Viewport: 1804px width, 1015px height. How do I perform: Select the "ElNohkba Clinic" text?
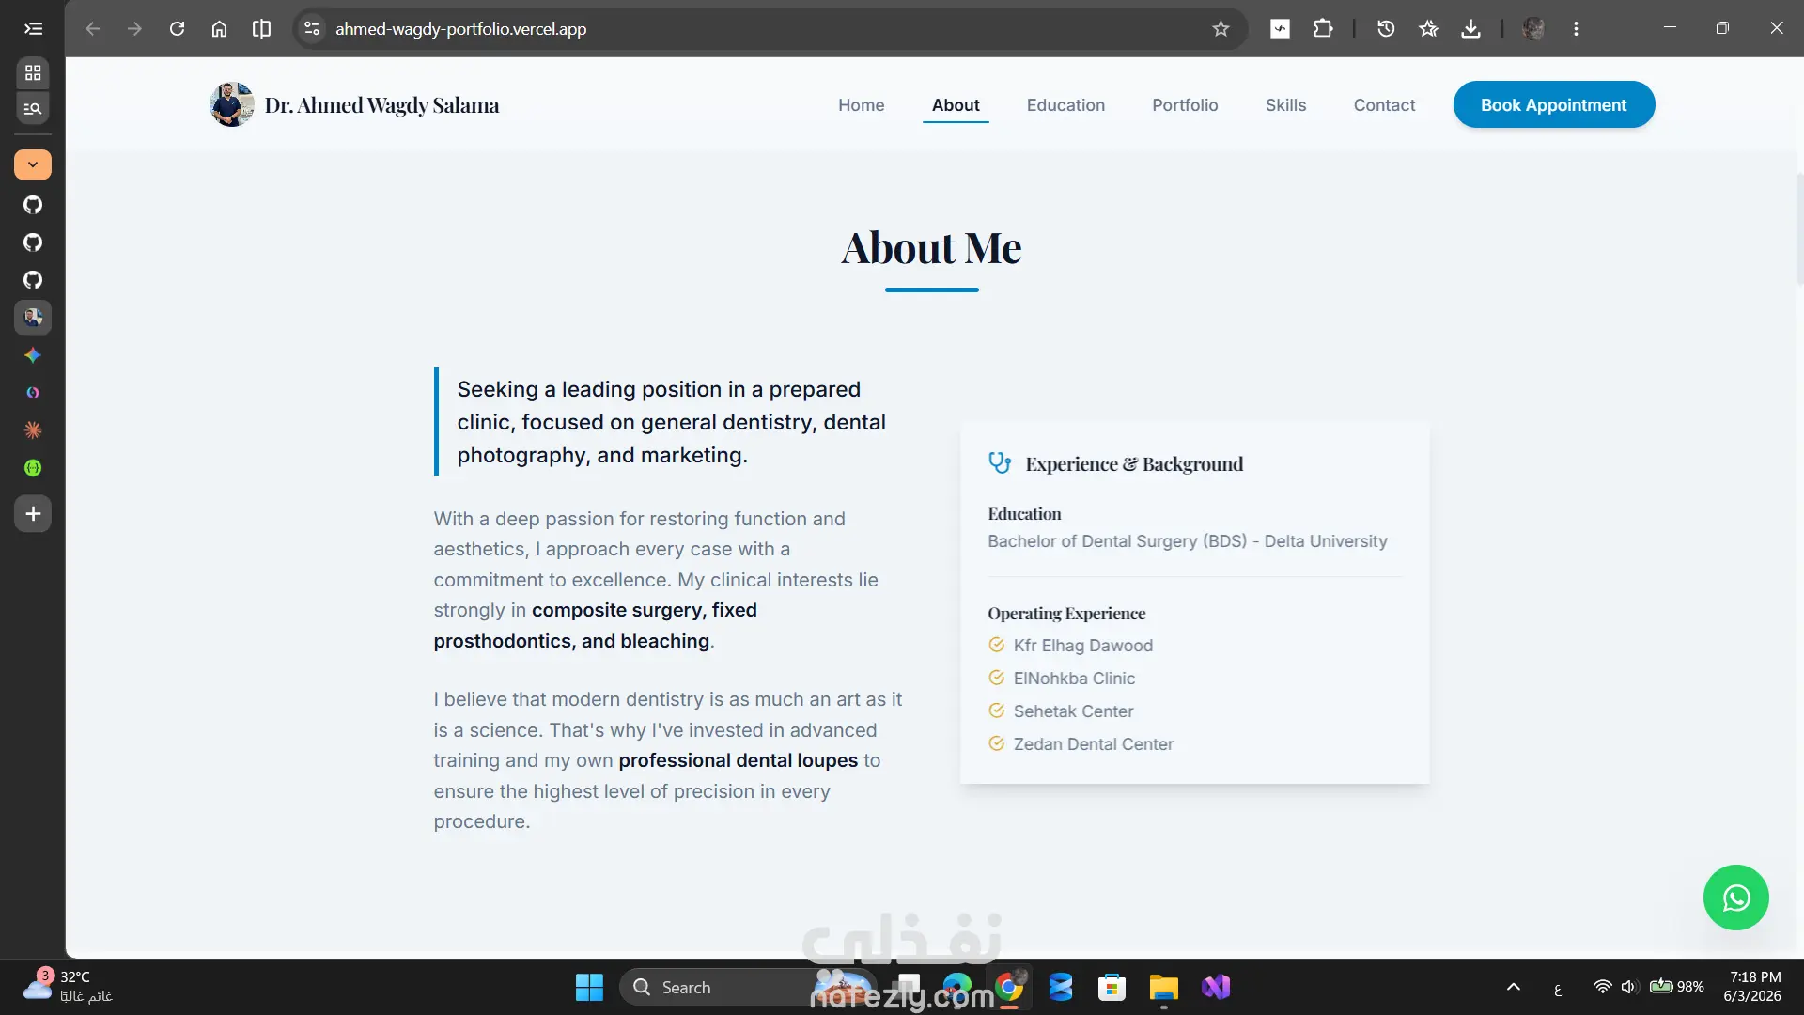1074,679
